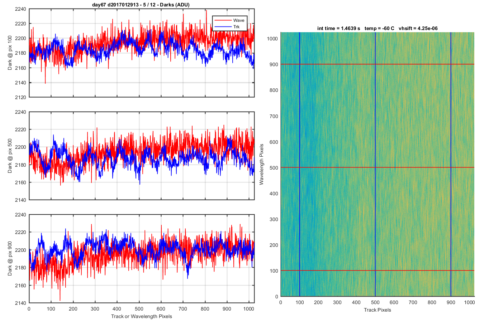This screenshot has width=484, height=322.
Task: Select the Dark @ pix 500 axis label
Action: [x=10, y=156]
